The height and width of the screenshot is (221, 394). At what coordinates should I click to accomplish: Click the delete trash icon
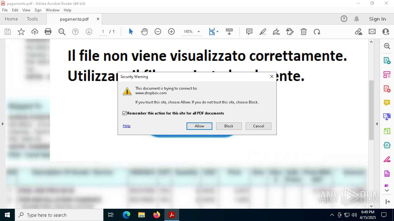(x=304, y=32)
